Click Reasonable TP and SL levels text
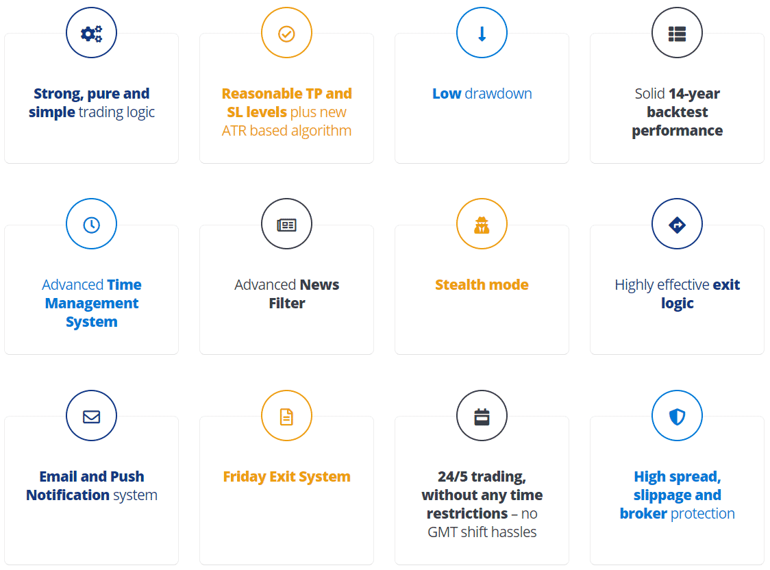This screenshot has width=770, height=570. (x=286, y=112)
